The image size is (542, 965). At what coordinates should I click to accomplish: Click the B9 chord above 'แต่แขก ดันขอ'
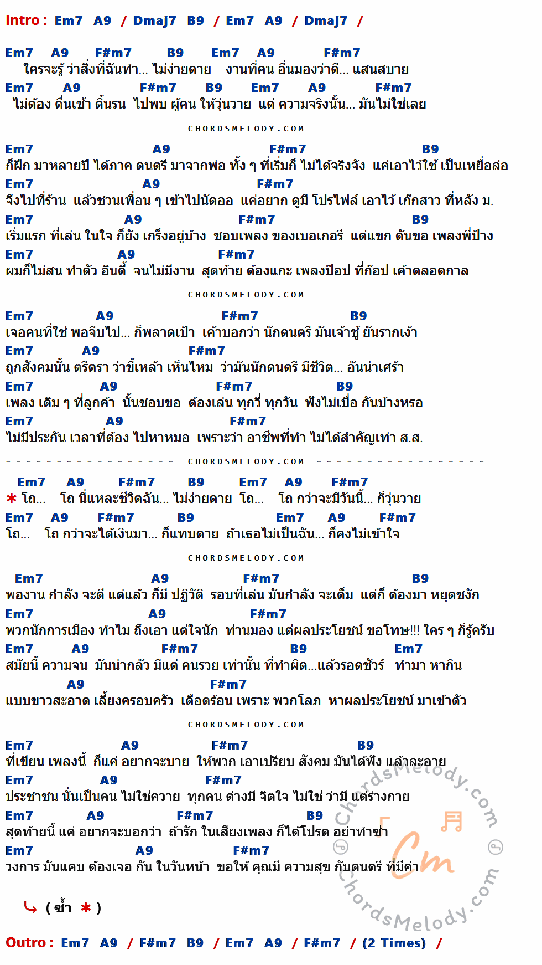tap(420, 219)
